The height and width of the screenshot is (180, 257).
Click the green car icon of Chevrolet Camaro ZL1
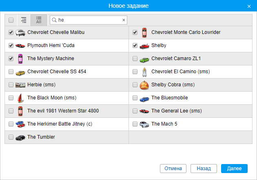coord(144,59)
